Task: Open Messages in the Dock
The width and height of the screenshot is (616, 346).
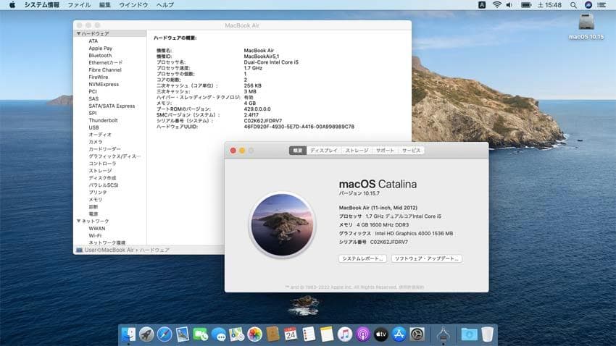Action: point(219,334)
